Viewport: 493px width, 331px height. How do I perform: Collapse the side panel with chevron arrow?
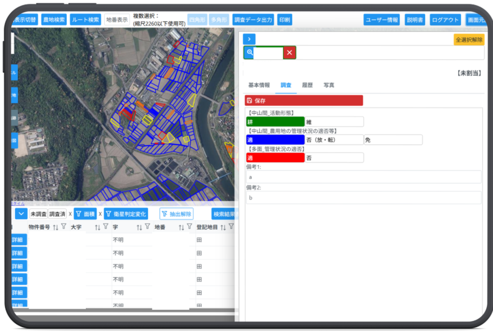pos(249,39)
